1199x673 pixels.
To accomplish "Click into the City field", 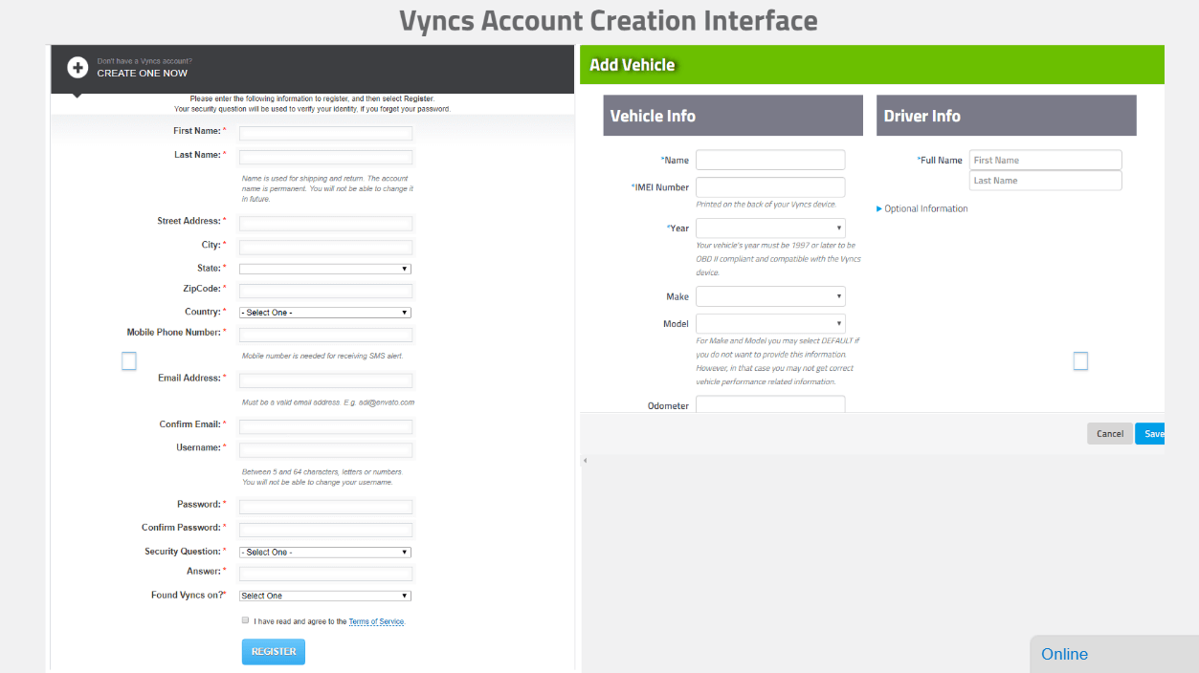I will pos(325,247).
